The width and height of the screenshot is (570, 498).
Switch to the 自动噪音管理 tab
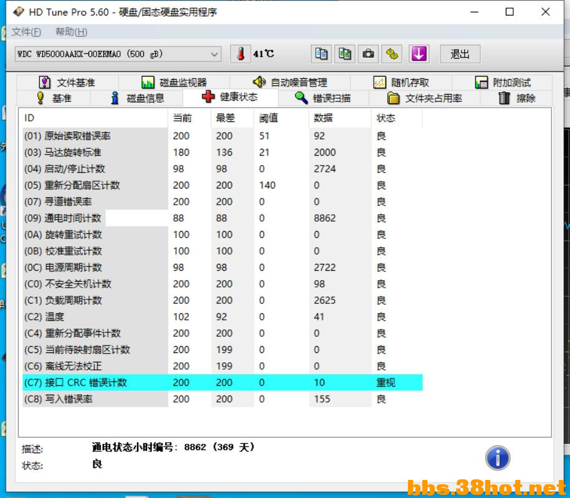pos(290,82)
